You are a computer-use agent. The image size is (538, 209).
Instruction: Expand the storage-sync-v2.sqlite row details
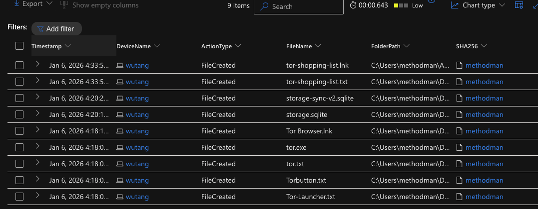click(x=37, y=98)
